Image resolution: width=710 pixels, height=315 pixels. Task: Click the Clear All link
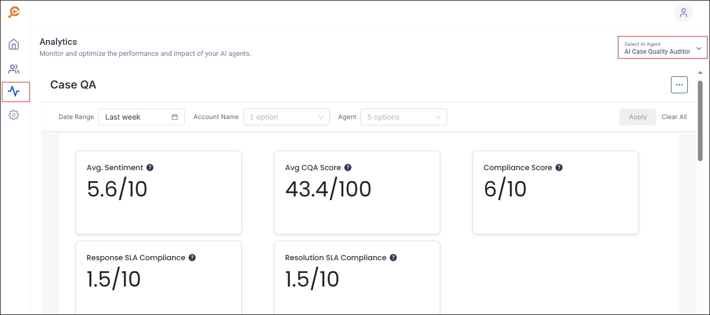(674, 117)
